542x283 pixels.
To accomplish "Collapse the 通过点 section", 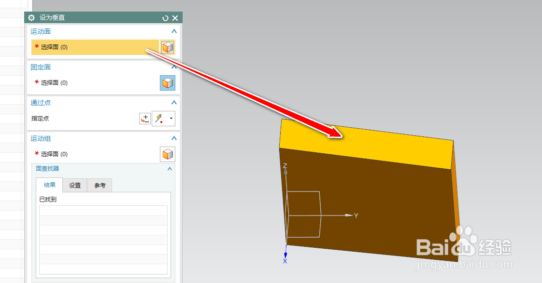I will (x=174, y=103).
